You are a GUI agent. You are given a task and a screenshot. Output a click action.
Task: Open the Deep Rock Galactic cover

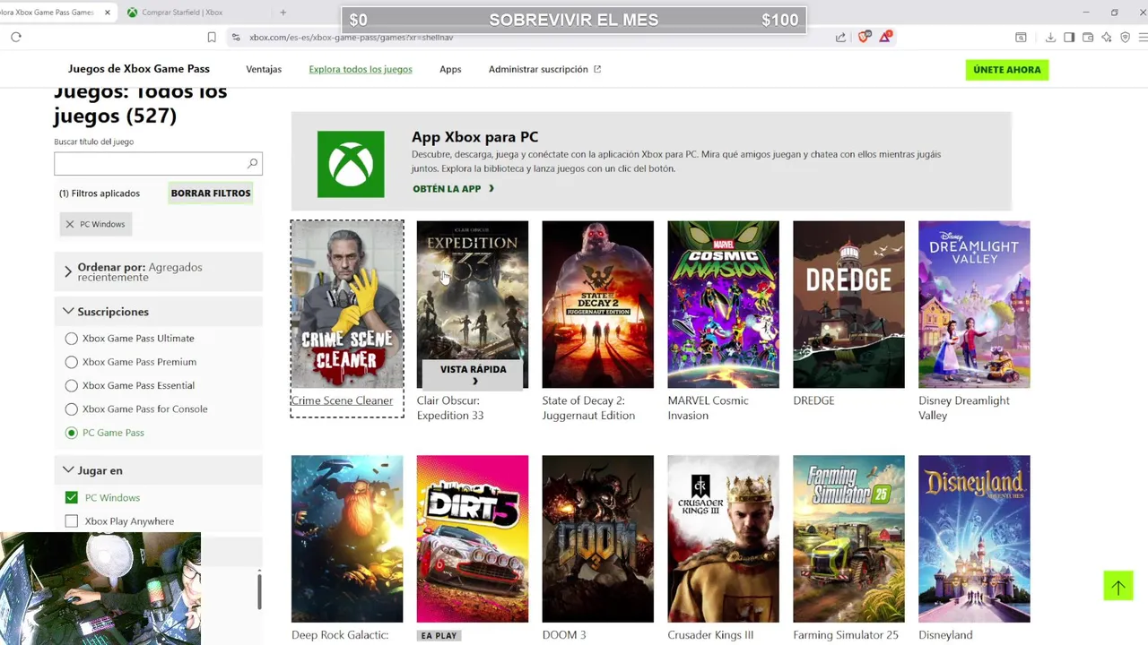(347, 538)
